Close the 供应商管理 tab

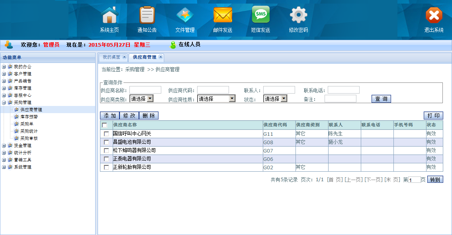(160, 57)
